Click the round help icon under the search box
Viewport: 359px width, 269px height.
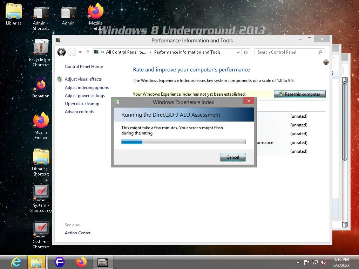coord(326,62)
